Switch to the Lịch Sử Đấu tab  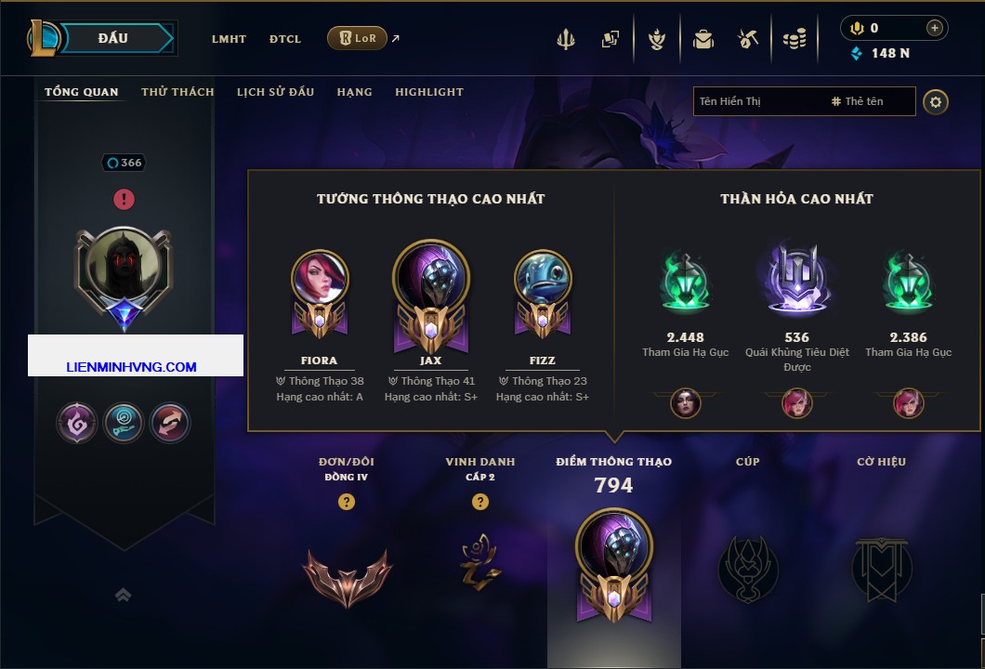pos(275,92)
